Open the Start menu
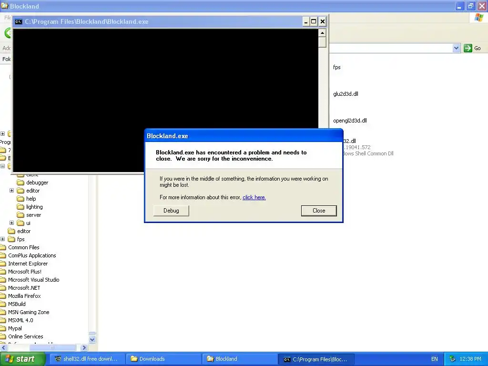The height and width of the screenshot is (366, 488). 22,359
